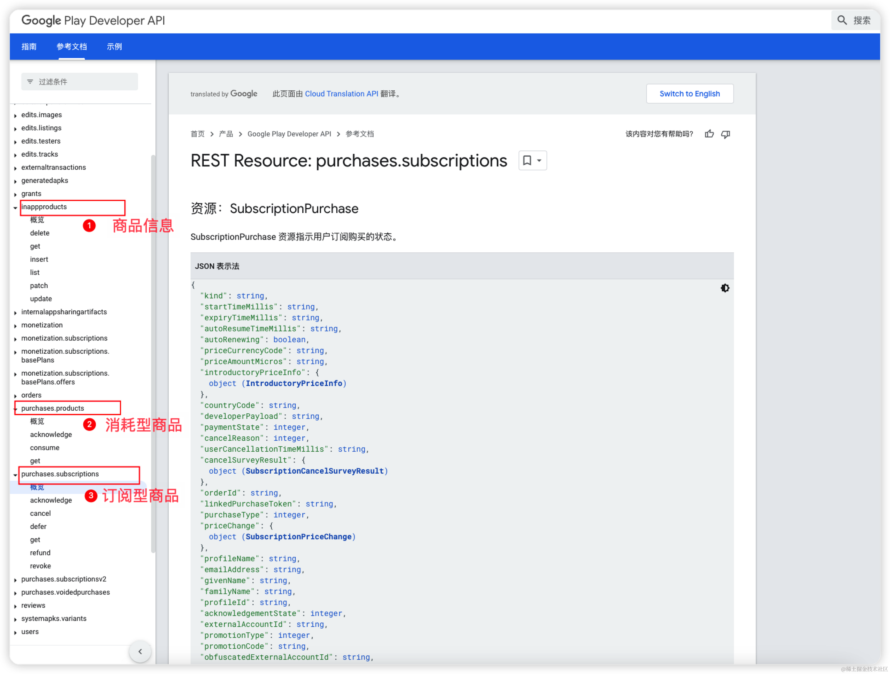Open the bookmark dropdown arrow

pos(539,160)
